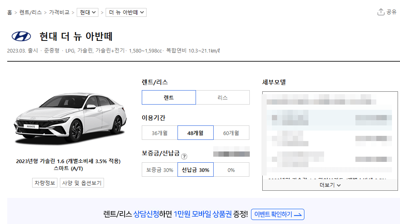The height and width of the screenshot is (224, 400).
Task: Click the share upload icon
Action: [x=381, y=12]
